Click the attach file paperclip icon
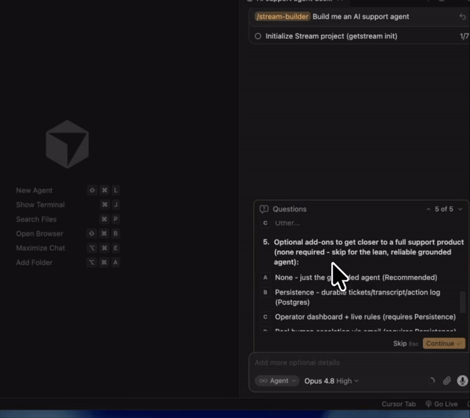This screenshot has width=470, height=418. (x=447, y=380)
